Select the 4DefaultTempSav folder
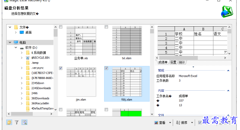Viewport: 240px width, 130px height. (x=42, y=108)
